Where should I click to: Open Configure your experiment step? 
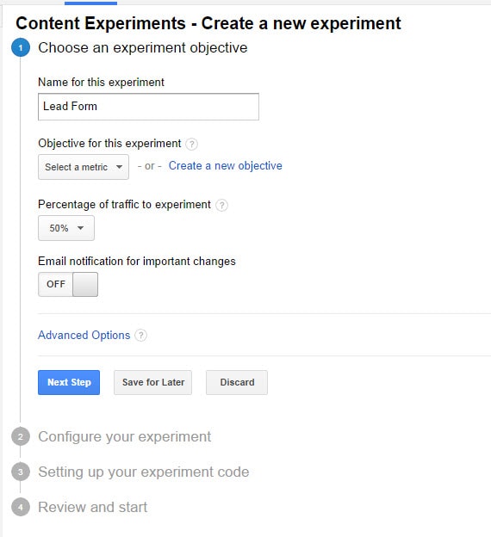coord(124,436)
